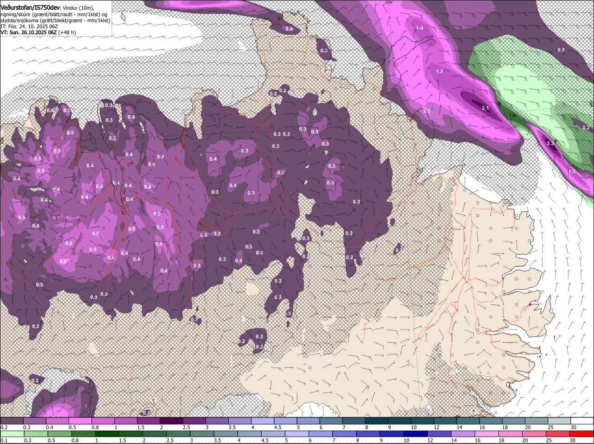Pick top legend swatch between 1 and 1.5

point(125,420)
